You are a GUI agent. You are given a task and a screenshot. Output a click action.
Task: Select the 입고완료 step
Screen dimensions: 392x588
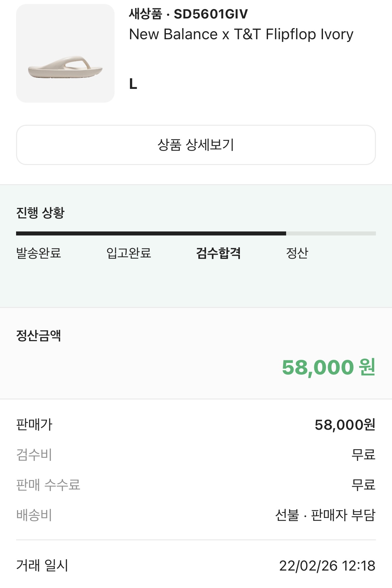129,253
